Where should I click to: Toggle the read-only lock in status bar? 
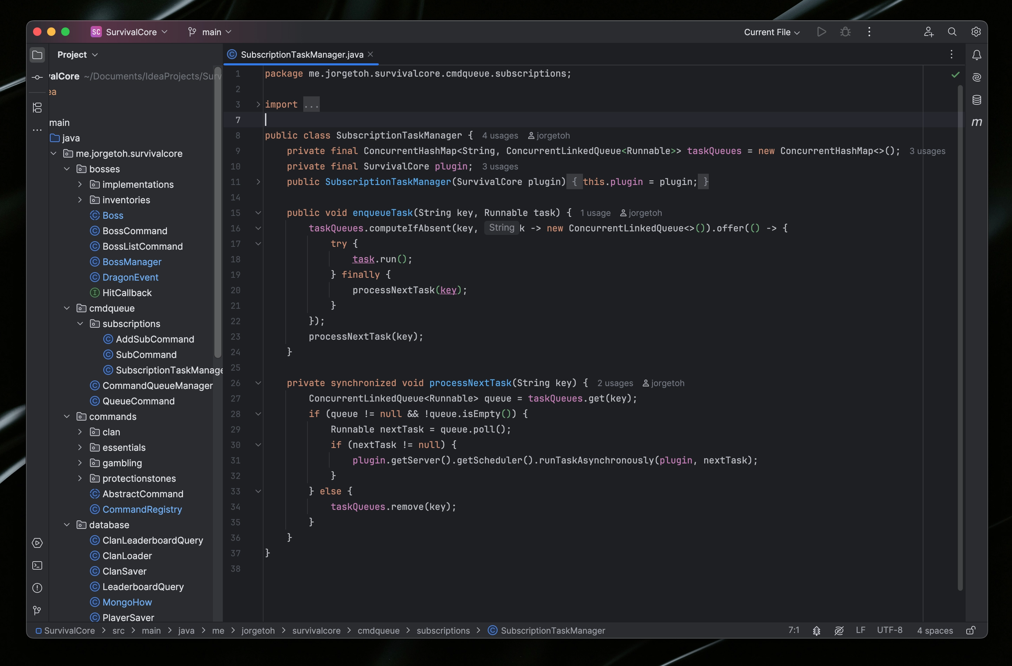(970, 630)
